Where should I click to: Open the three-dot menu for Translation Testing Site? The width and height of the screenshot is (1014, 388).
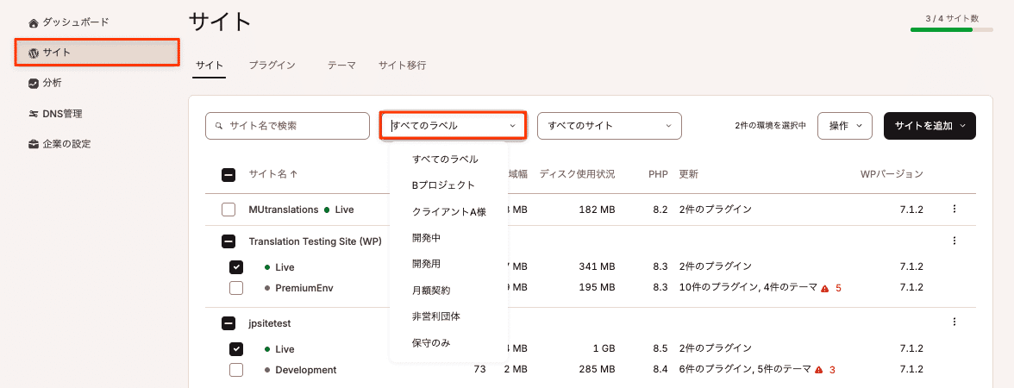point(954,241)
